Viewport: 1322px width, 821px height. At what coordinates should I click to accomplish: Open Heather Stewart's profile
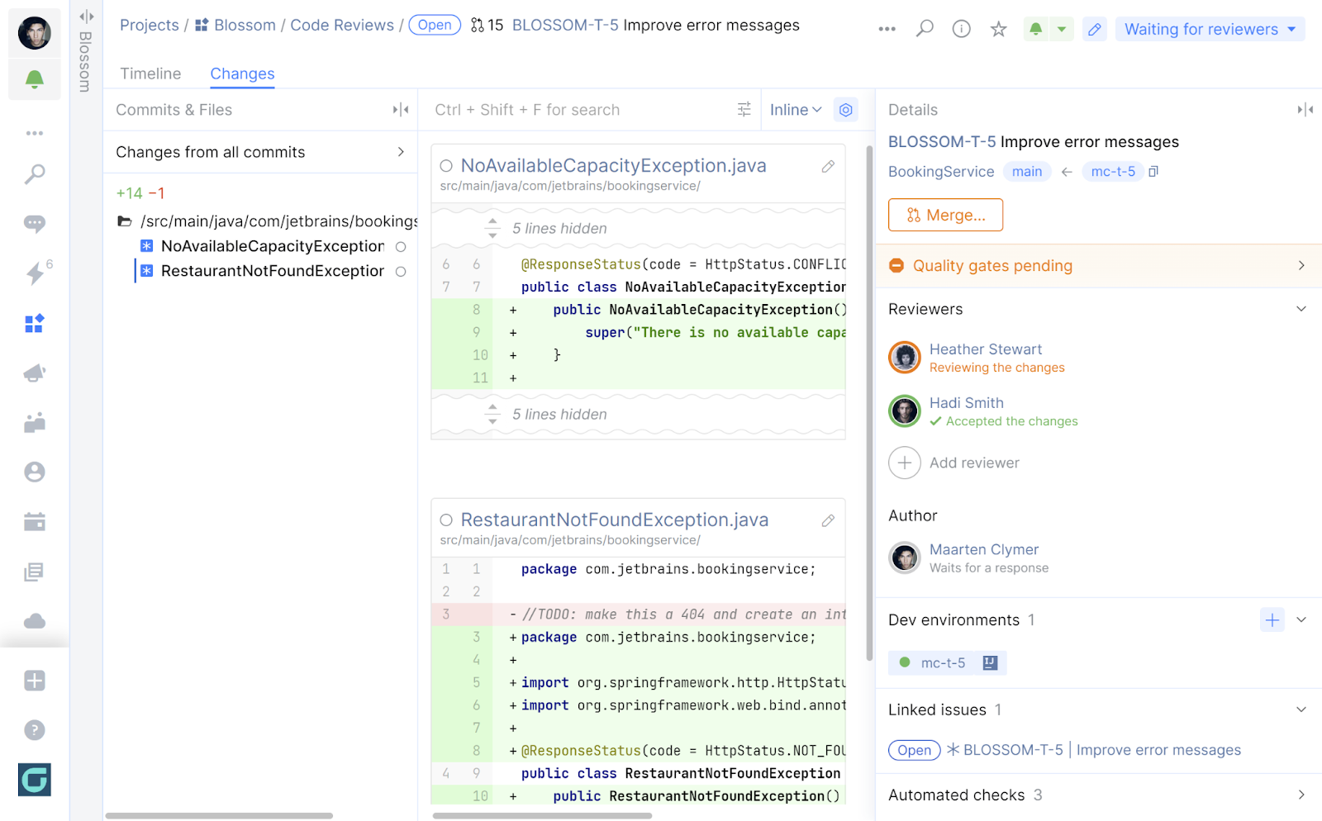[986, 349]
